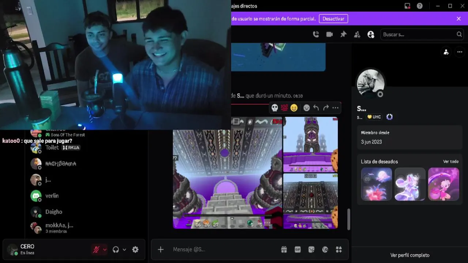Viewport: 468px width, 263px height.
Task: Open the add reaction smiley picker
Action: [307, 108]
